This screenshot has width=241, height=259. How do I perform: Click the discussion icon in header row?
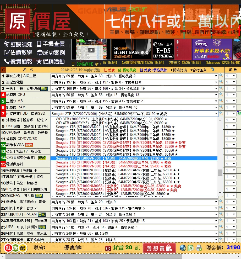click(213, 69)
